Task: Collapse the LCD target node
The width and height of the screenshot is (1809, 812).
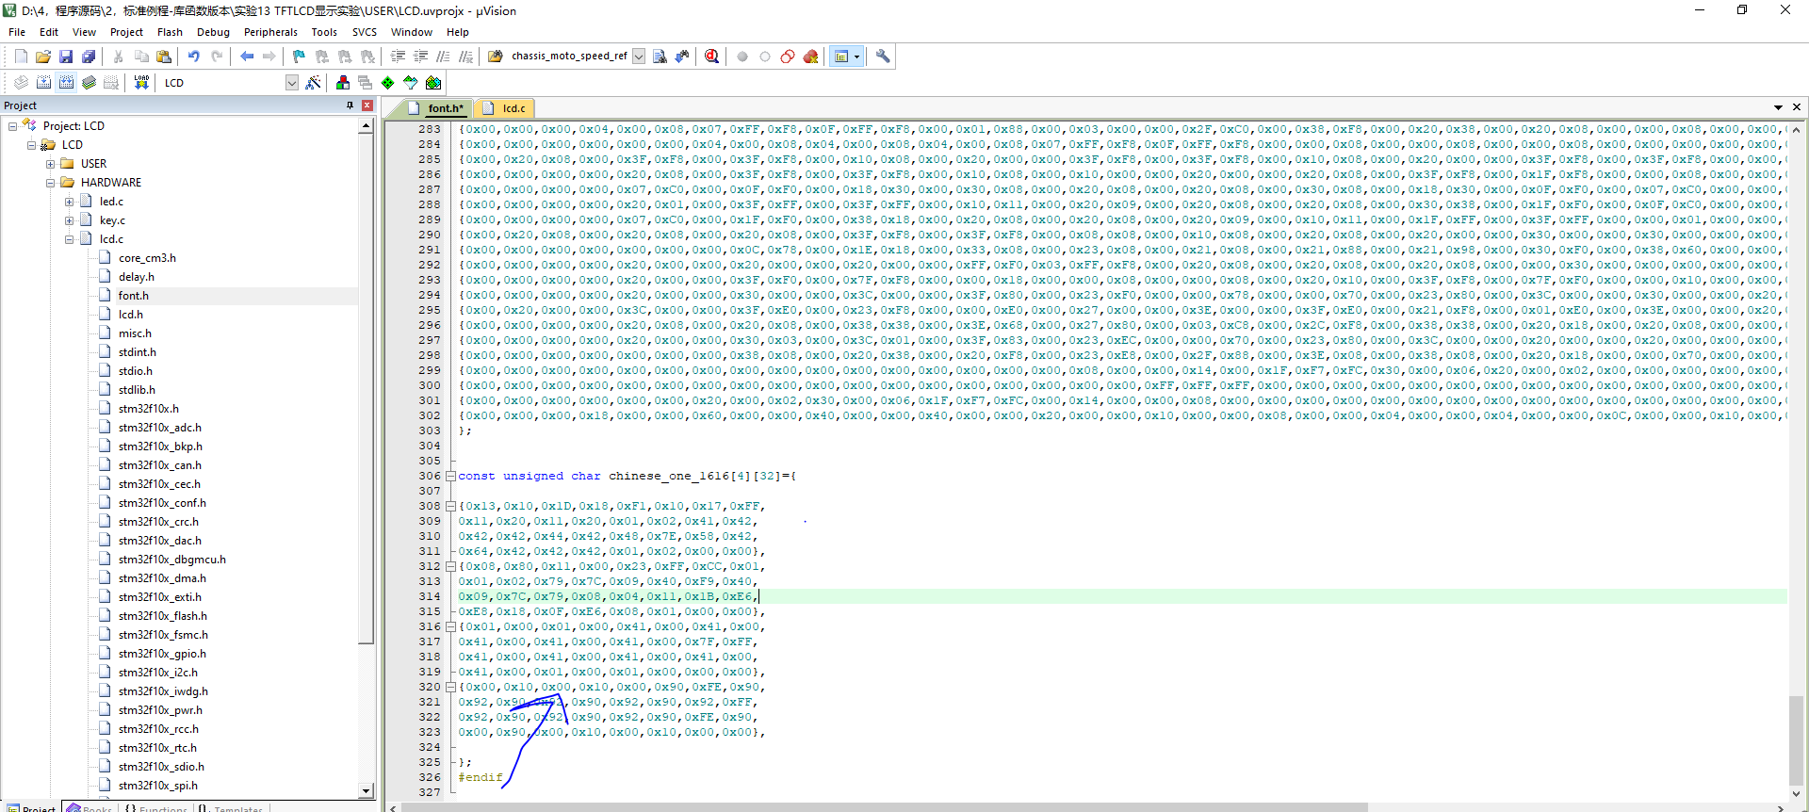Action: [31, 145]
